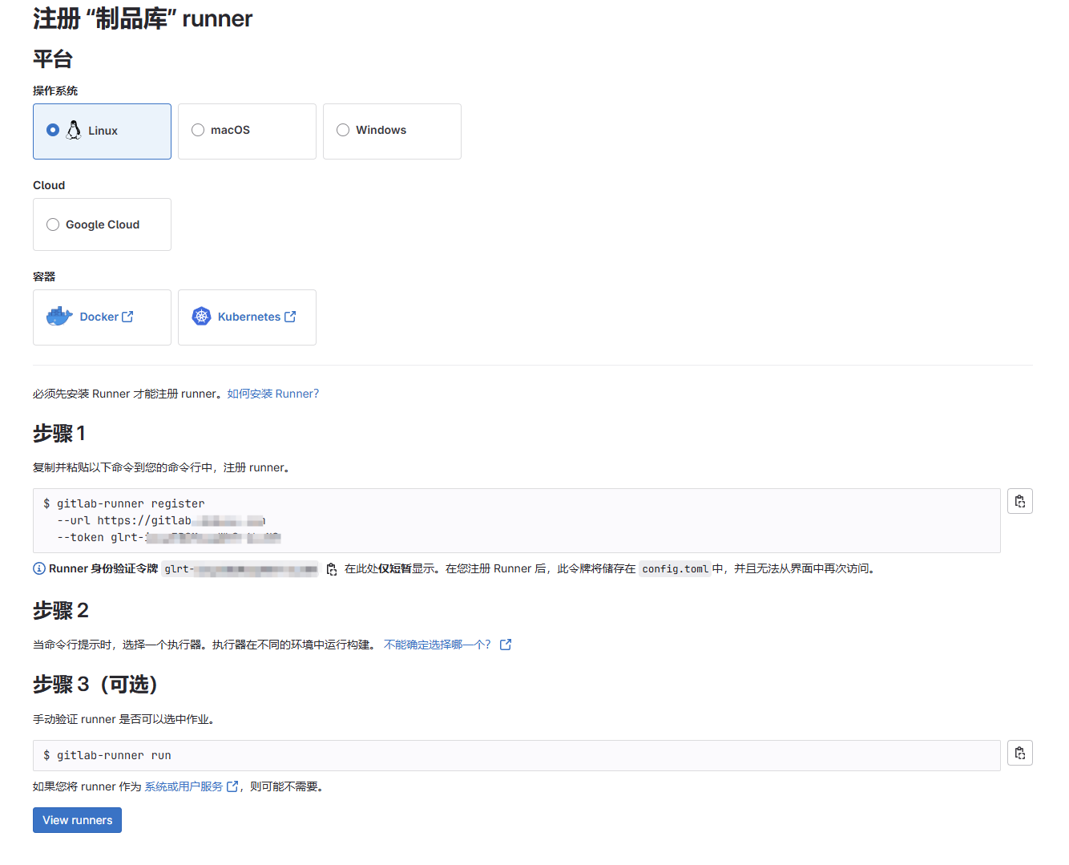1069x865 pixels.
Task: Click the 步骤 2 heading
Action: pos(61,611)
